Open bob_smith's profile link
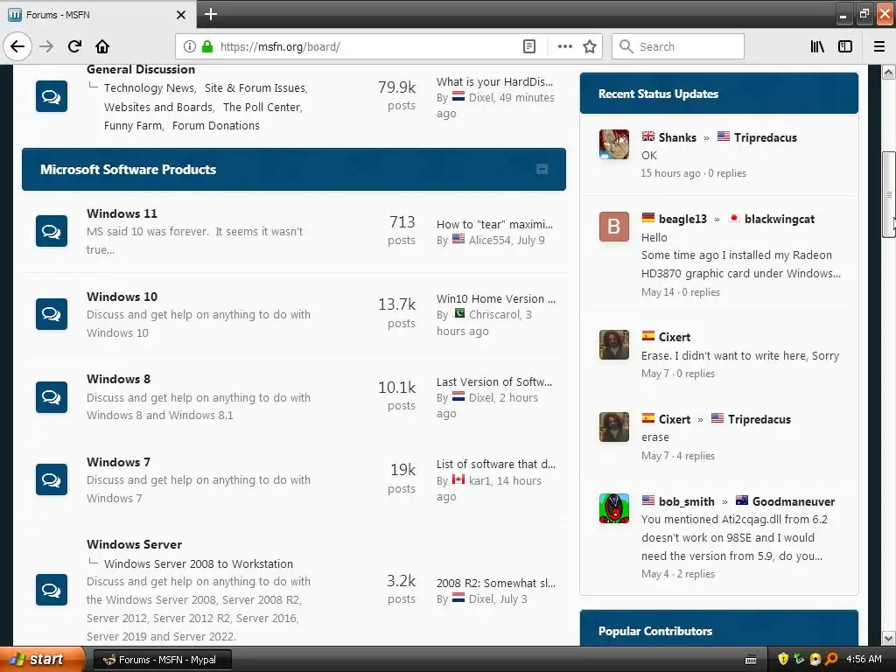 [x=686, y=501]
